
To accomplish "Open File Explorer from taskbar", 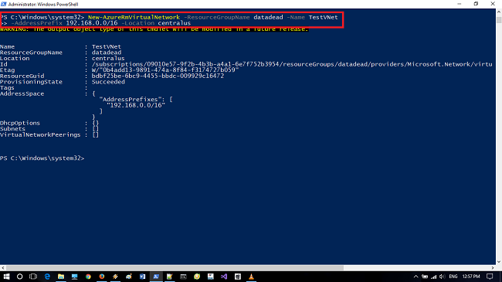I will [61, 277].
